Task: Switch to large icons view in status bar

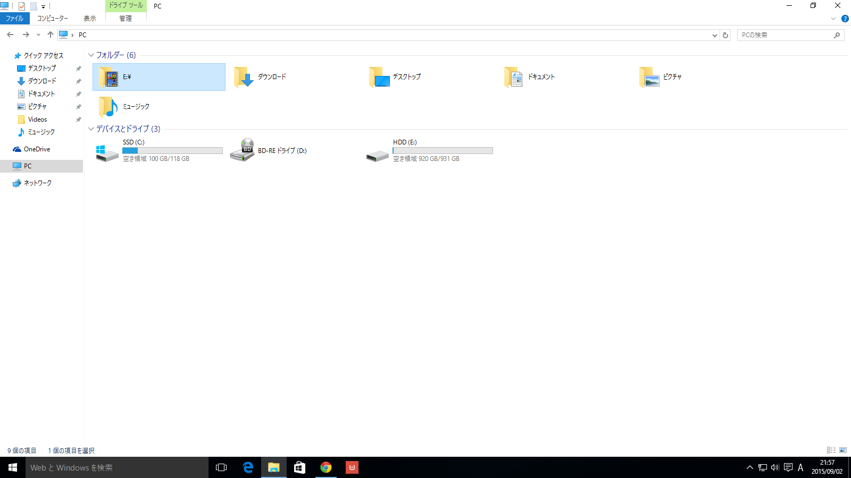Action: coord(843,450)
